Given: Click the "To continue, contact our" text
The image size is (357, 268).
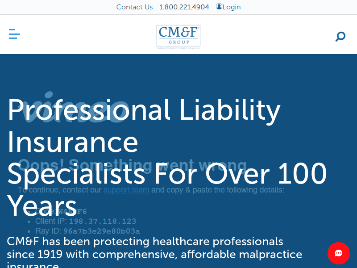Looking at the screenshot, I should point(60,190).
